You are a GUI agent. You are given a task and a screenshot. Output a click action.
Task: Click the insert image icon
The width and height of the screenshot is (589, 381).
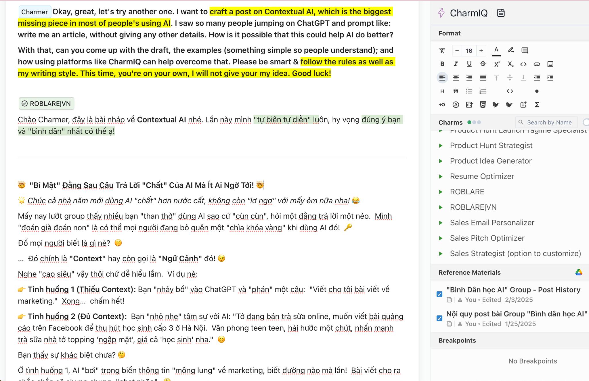coord(550,64)
